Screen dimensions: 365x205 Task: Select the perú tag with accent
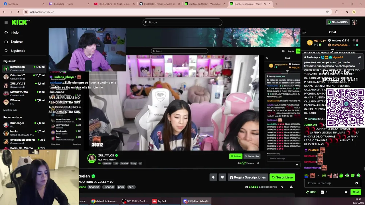(131, 187)
